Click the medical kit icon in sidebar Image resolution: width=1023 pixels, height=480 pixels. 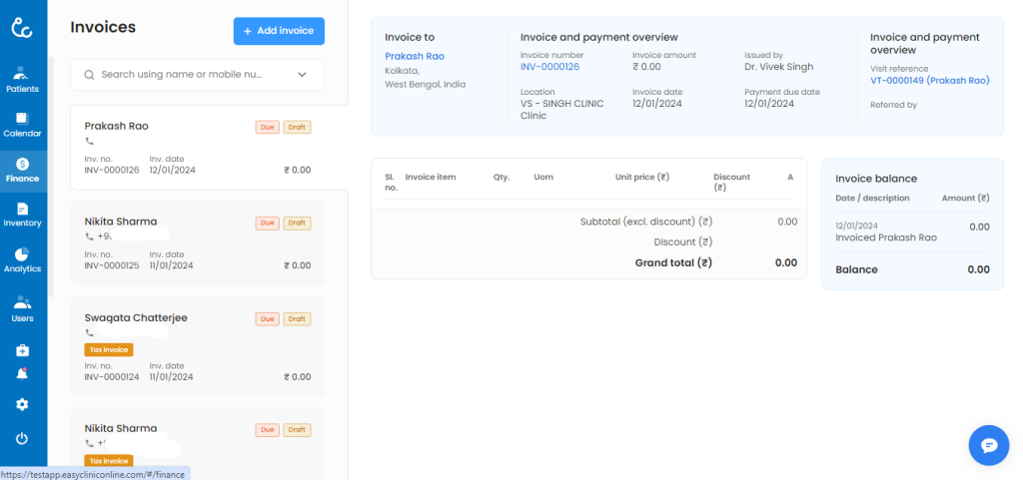pos(22,350)
